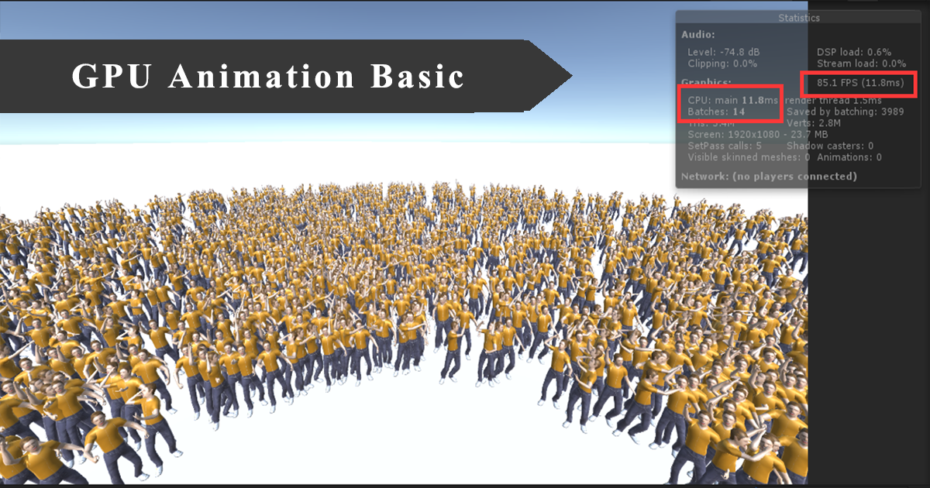This screenshot has height=488, width=930.
Task: Click the DSP load: 0.6% value
Action: coord(854,52)
